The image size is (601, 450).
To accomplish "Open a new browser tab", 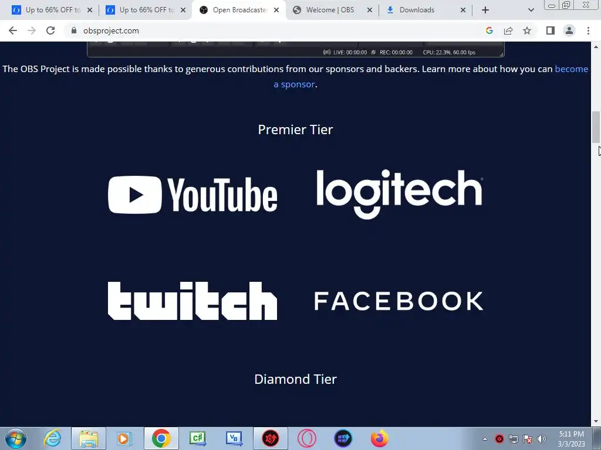I will point(485,10).
